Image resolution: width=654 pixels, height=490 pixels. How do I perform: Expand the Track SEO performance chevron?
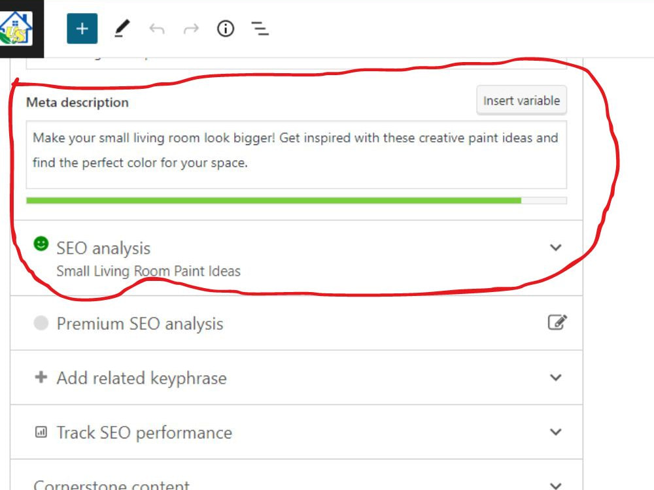(555, 432)
